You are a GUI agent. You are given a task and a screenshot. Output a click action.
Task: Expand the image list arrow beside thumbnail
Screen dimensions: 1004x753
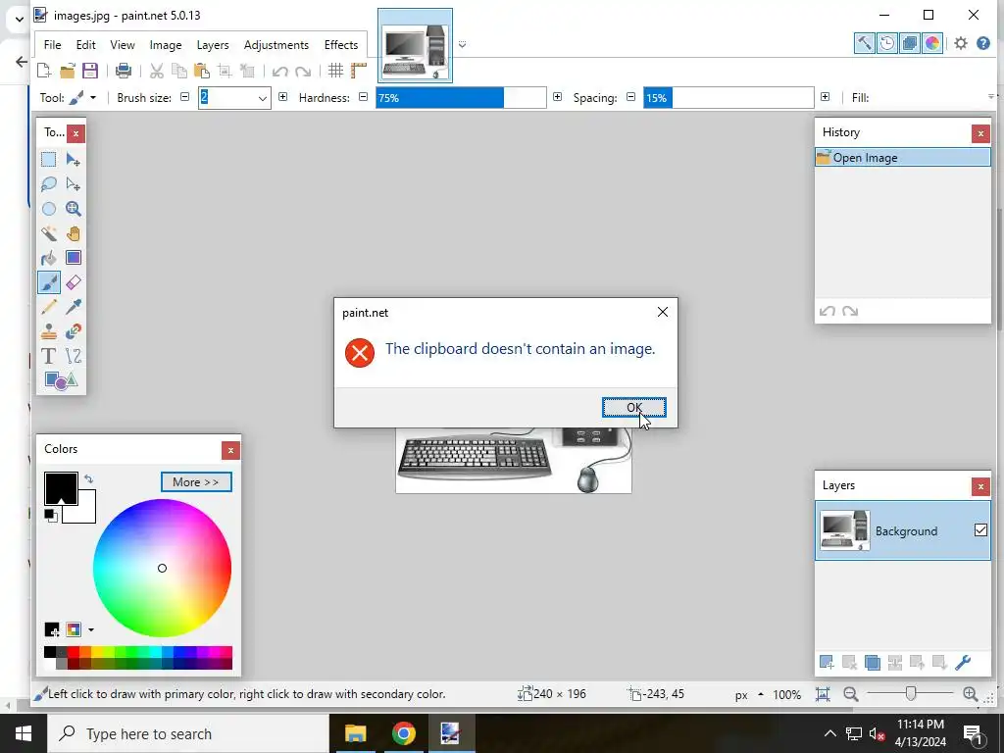coord(463,45)
